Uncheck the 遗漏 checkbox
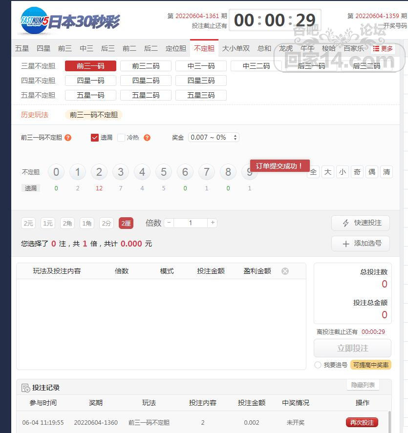This screenshot has width=408, height=433. (95, 138)
